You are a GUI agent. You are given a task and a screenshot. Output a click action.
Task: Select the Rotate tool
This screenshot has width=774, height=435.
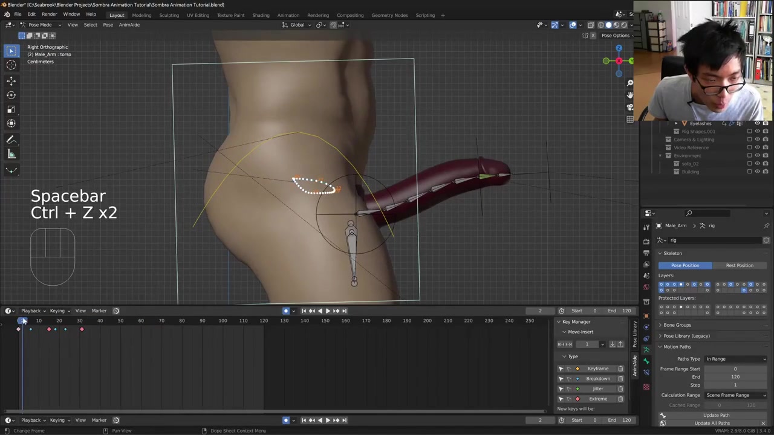click(x=11, y=95)
